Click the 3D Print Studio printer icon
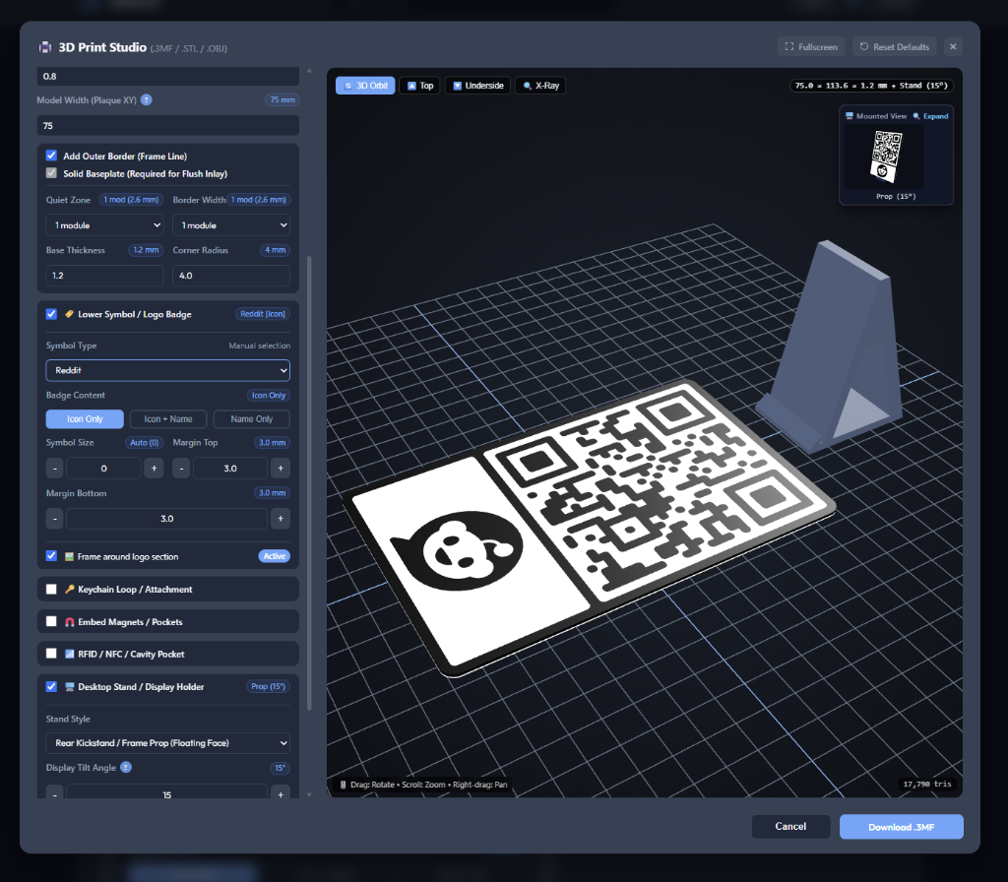Screen dimensions: 1008x882 tap(45, 47)
